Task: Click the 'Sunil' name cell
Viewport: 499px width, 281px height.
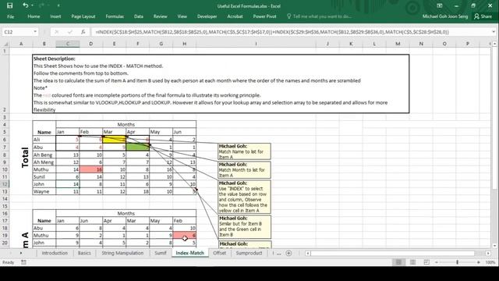Action: coord(44,177)
